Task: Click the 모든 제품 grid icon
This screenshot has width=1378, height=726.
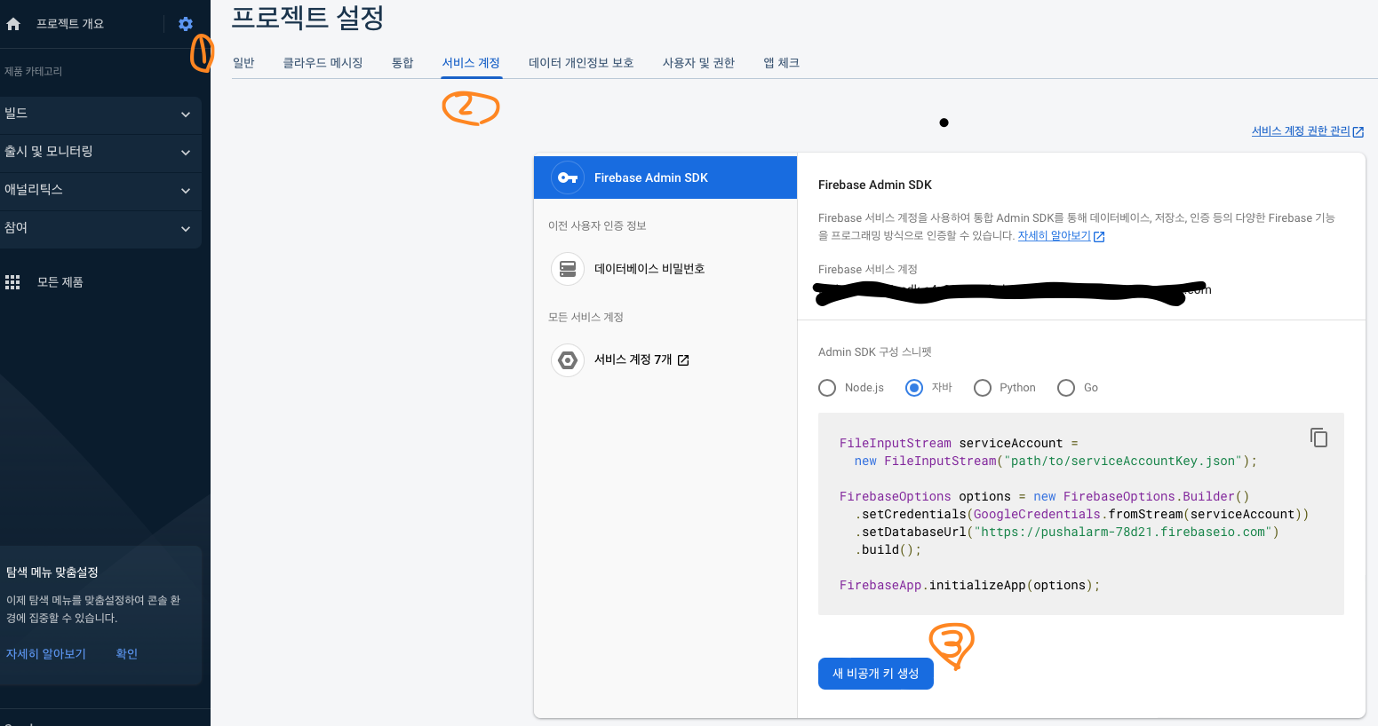Action: (x=12, y=282)
